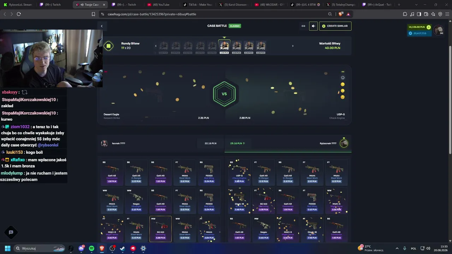
Task: Show previous battle rounds with left arrow
Action: [156, 46]
